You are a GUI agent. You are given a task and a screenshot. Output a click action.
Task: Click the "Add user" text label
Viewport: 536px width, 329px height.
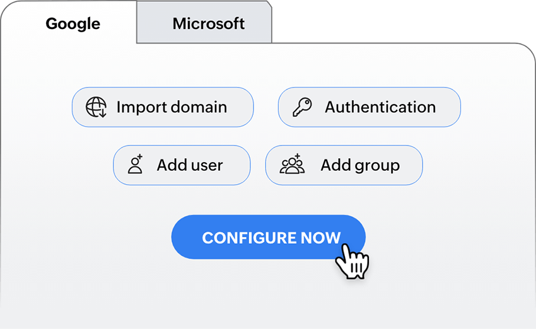[190, 165]
